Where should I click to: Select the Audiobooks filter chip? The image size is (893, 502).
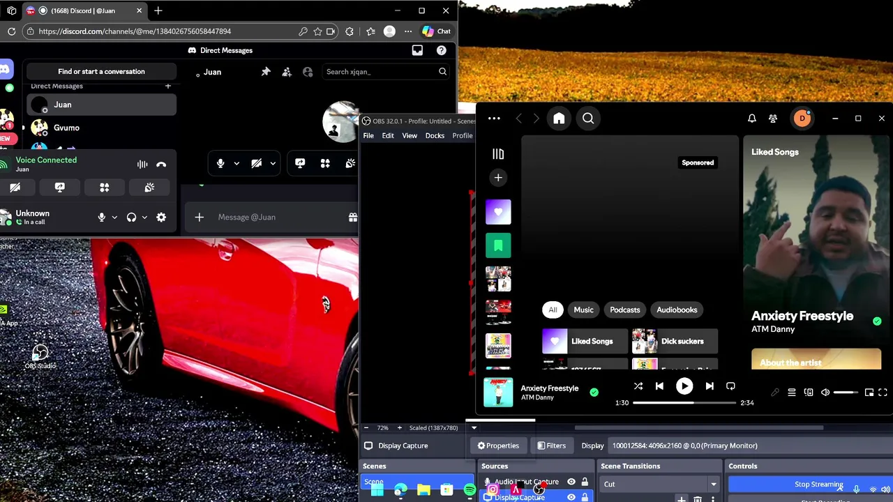677,310
